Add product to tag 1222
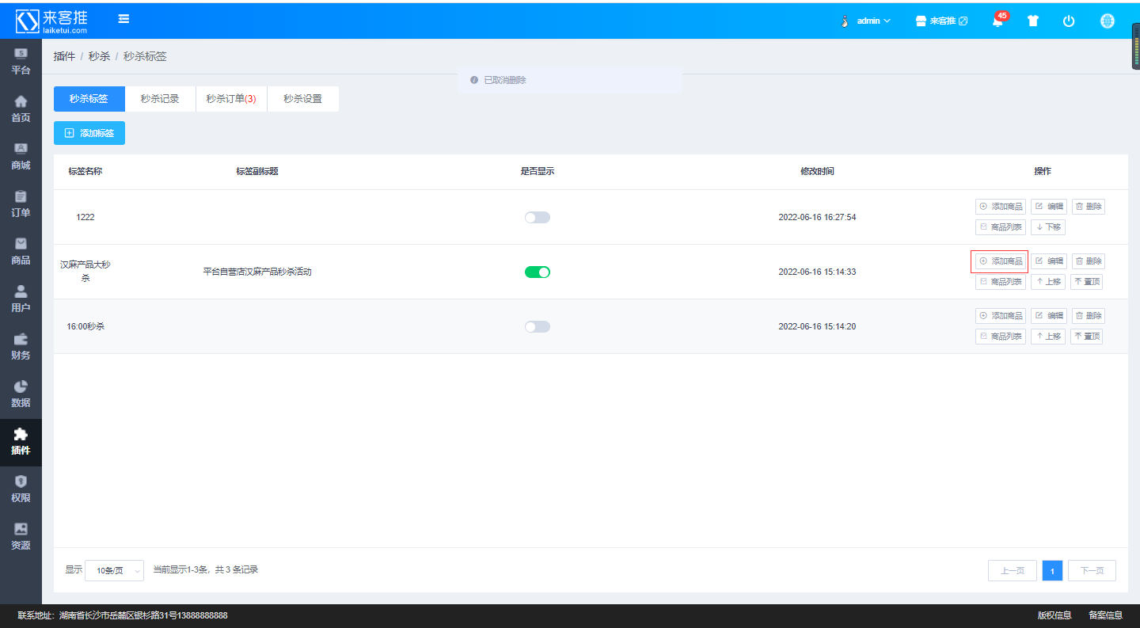This screenshot has height=628, width=1140. coord(1001,207)
